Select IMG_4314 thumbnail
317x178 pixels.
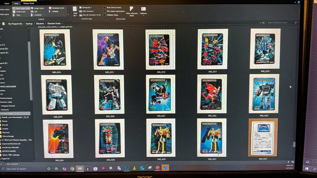[55, 50]
